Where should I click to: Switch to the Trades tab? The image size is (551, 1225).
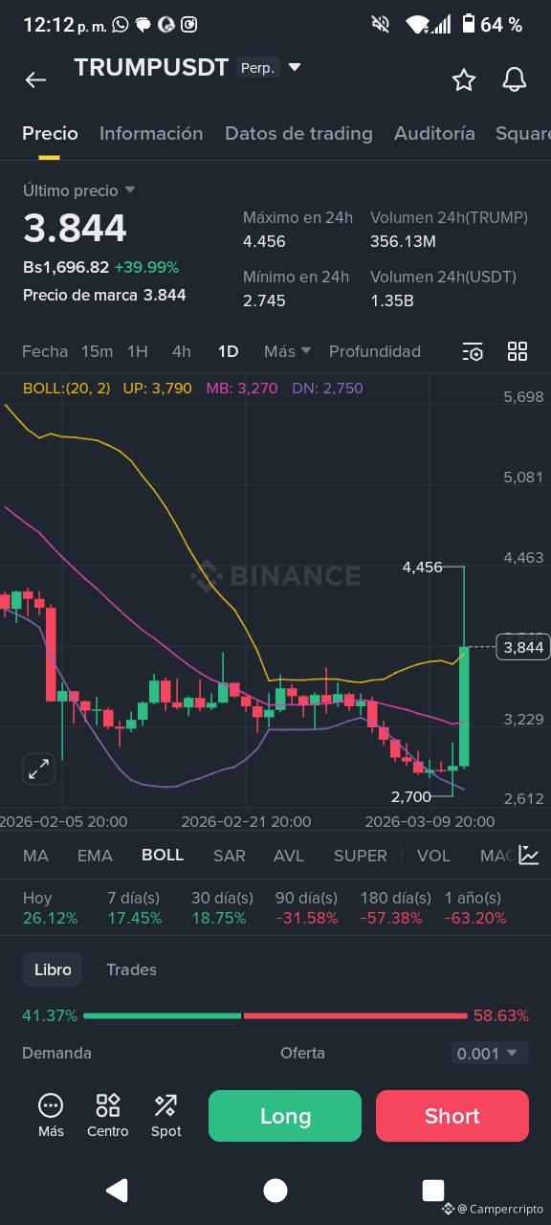131,969
